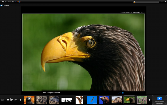Select the eagle with spread wings thumbnail

79,100
